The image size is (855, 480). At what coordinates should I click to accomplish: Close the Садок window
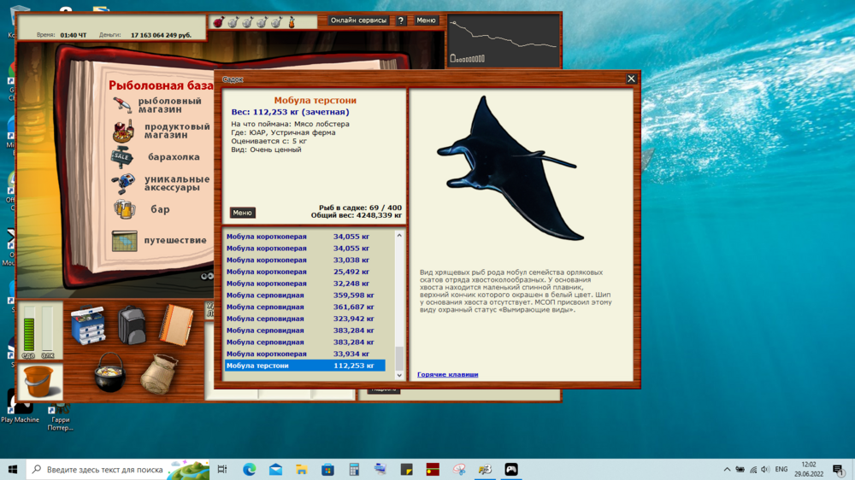tap(631, 79)
